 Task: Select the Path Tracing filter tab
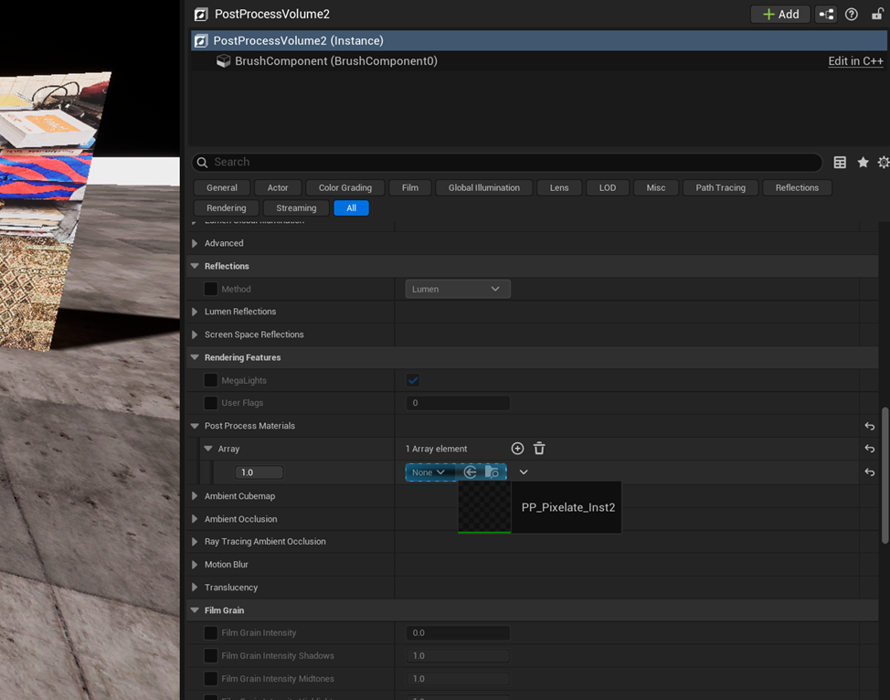(x=720, y=187)
